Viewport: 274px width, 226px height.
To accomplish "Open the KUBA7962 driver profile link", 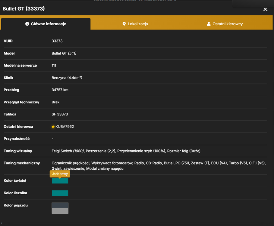I will pos(65,127).
